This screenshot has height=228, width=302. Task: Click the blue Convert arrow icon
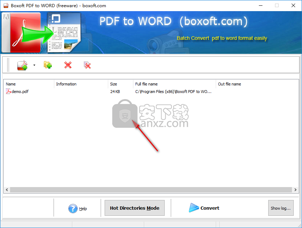click(x=194, y=208)
